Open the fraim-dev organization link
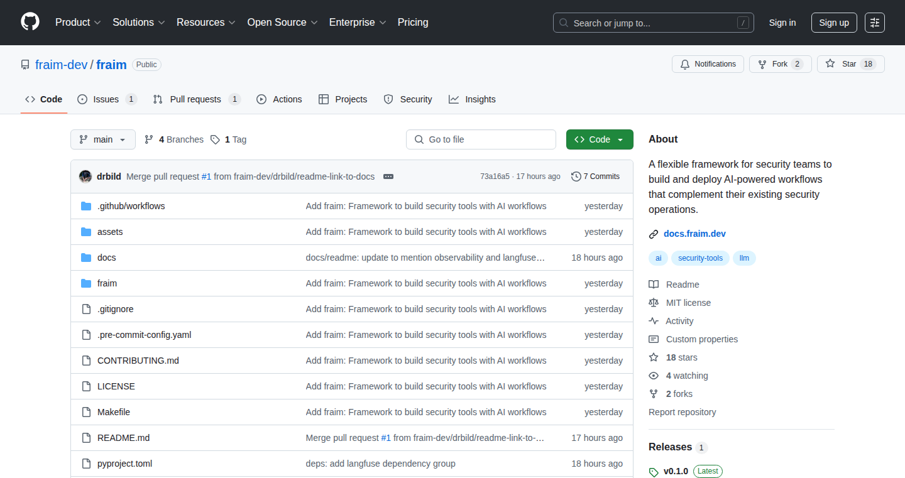The height and width of the screenshot is (478, 905). tap(62, 65)
